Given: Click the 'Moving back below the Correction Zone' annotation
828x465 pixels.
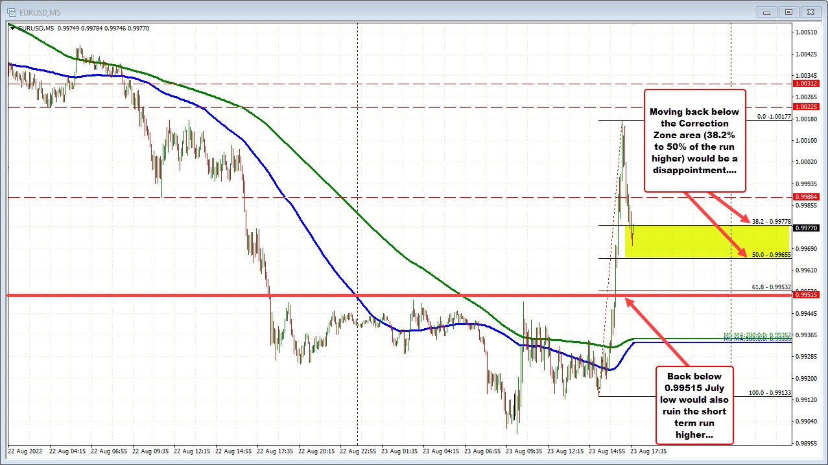Looking at the screenshot, I should coord(694,141).
